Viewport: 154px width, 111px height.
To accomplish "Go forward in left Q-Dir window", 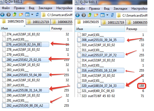I will pyautogui.click(x=9, y=15).
